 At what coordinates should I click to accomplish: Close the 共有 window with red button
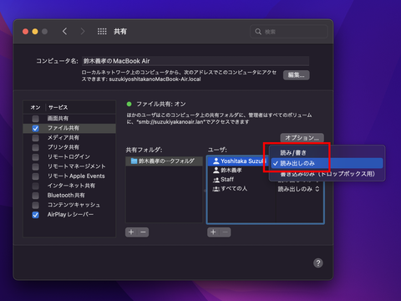[x=26, y=32]
